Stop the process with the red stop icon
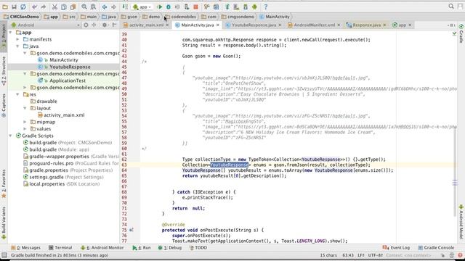The height and width of the screenshot is (261, 465). tap(195, 7)
